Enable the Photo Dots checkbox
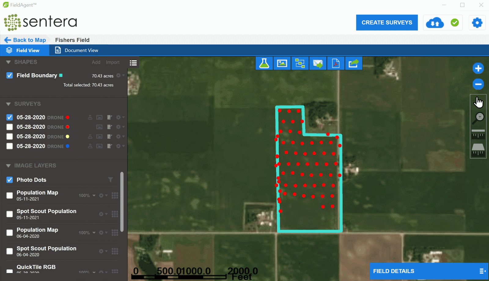Viewport: 489px width, 281px height. 9,180
